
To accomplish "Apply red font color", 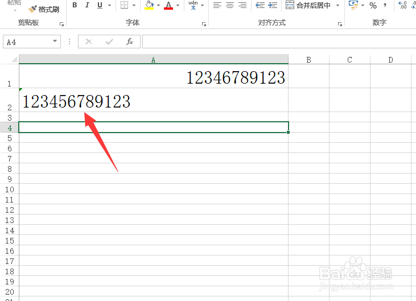I will [x=168, y=5].
